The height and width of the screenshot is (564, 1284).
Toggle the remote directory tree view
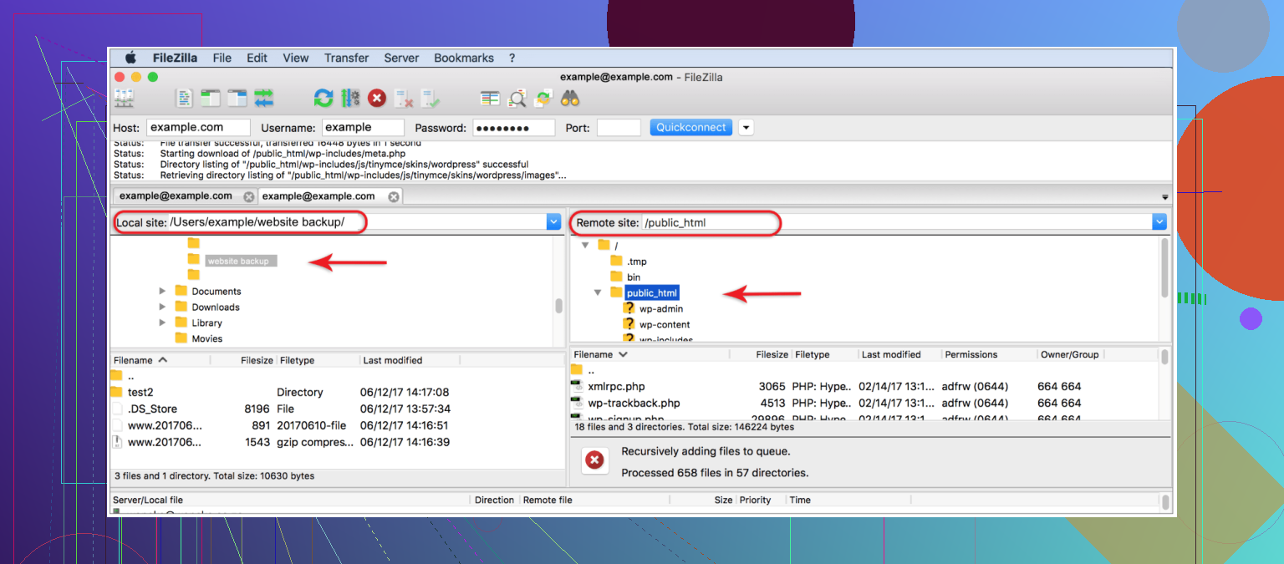click(237, 99)
